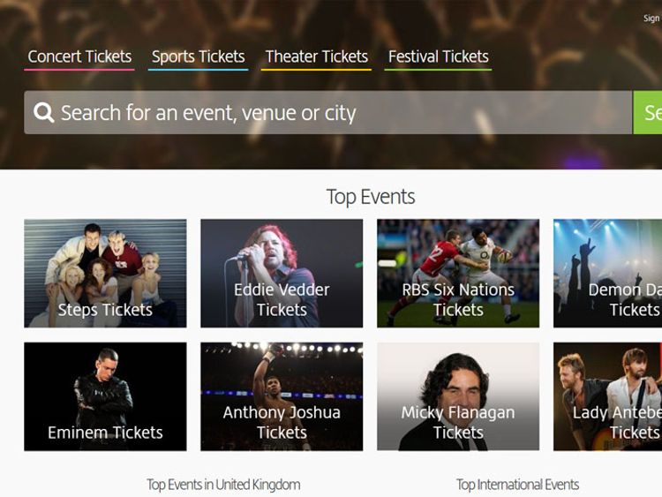Image resolution: width=662 pixels, height=497 pixels.
Task: Select the Micky Flanagan Tickets tile
Action: pos(458,396)
